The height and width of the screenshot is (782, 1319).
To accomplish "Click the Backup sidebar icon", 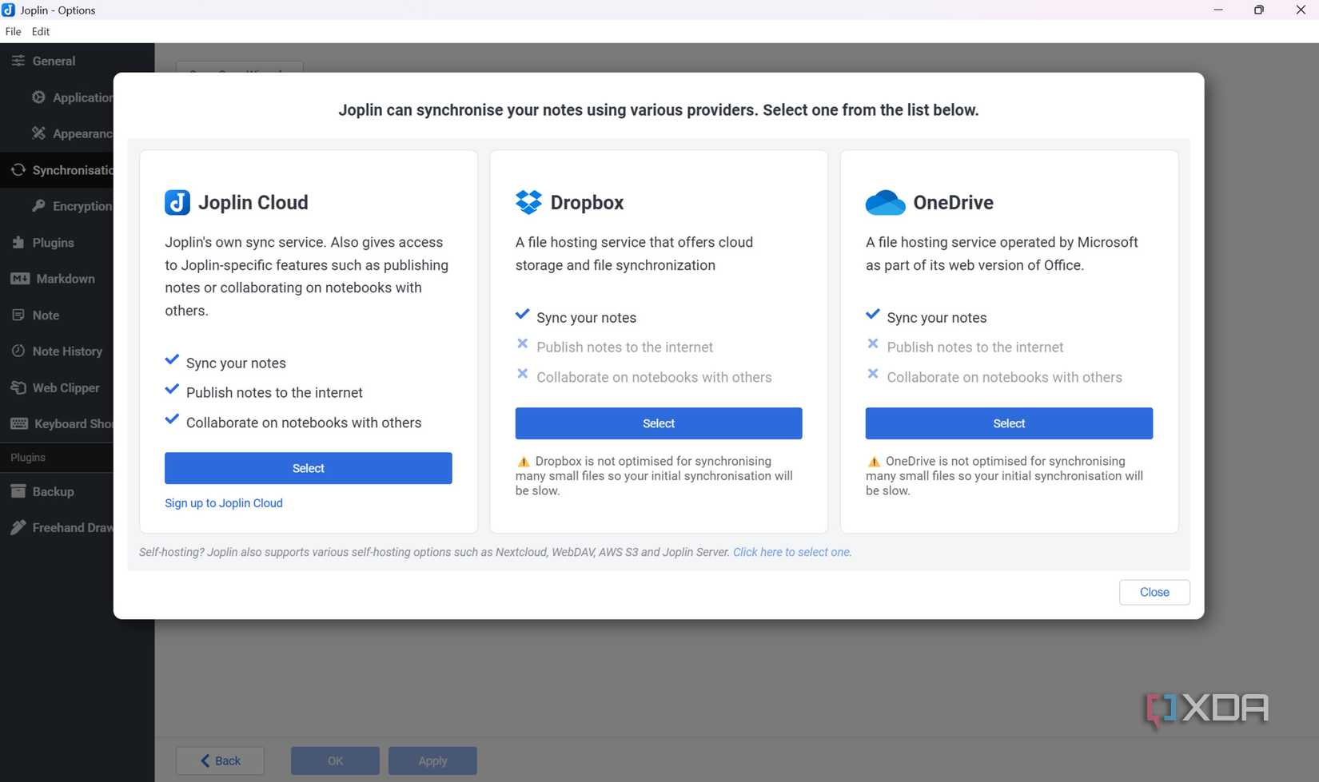I will click(19, 491).
